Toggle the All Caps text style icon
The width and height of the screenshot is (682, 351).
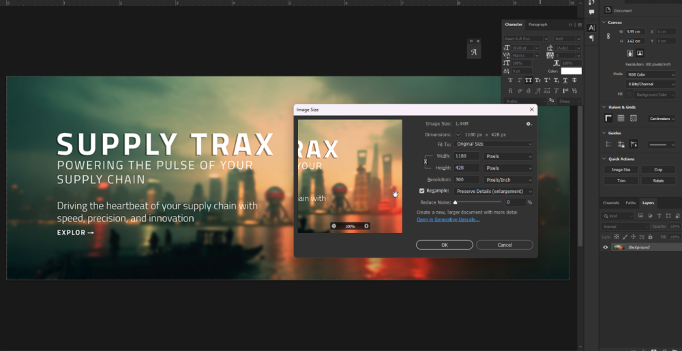click(x=527, y=80)
